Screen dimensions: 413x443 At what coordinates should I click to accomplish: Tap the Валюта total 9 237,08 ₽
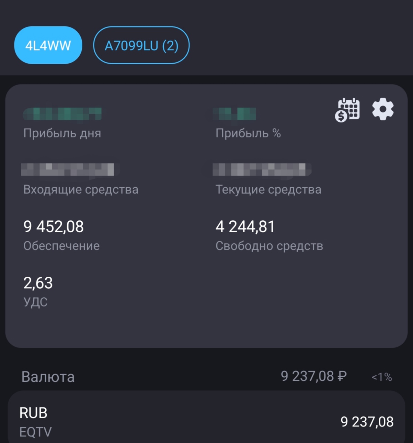[x=313, y=377]
